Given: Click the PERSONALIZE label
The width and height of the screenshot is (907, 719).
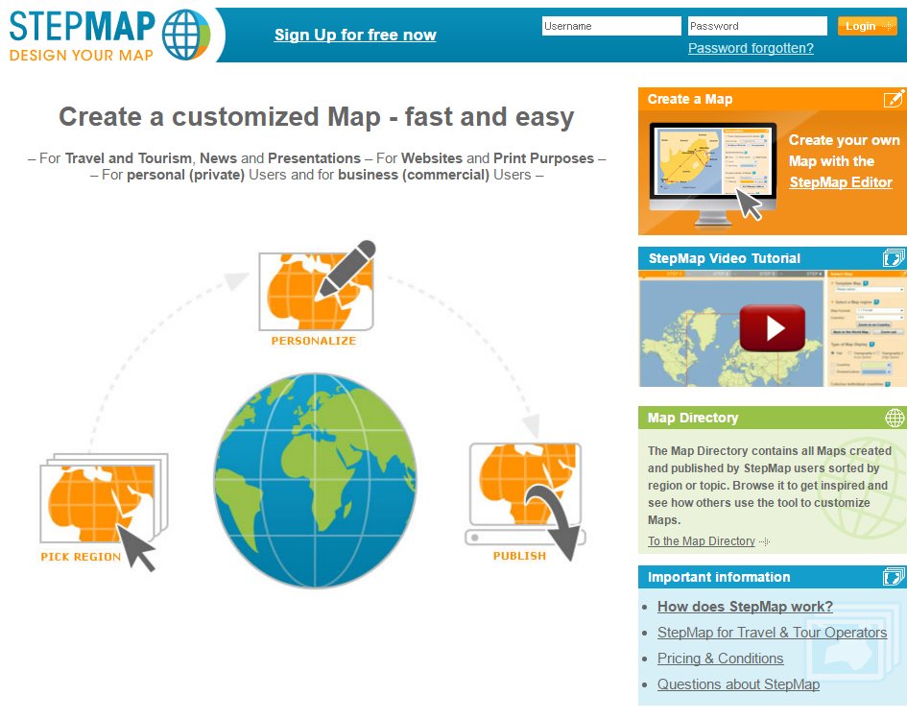Looking at the screenshot, I should (314, 341).
